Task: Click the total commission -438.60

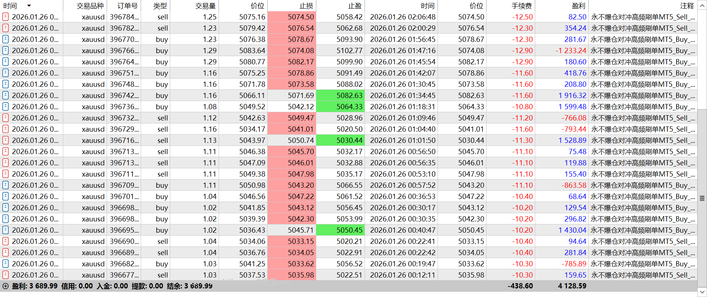Action: click(x=520, y=286)
